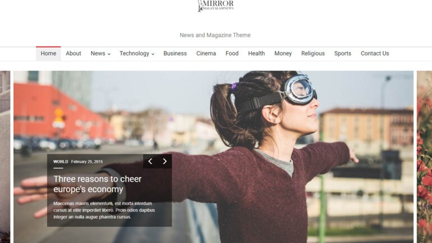The height and width of the screenshot is (243, 432).
Task: Click the February 25, 2015 post date
Action: (x=87, y=162)
